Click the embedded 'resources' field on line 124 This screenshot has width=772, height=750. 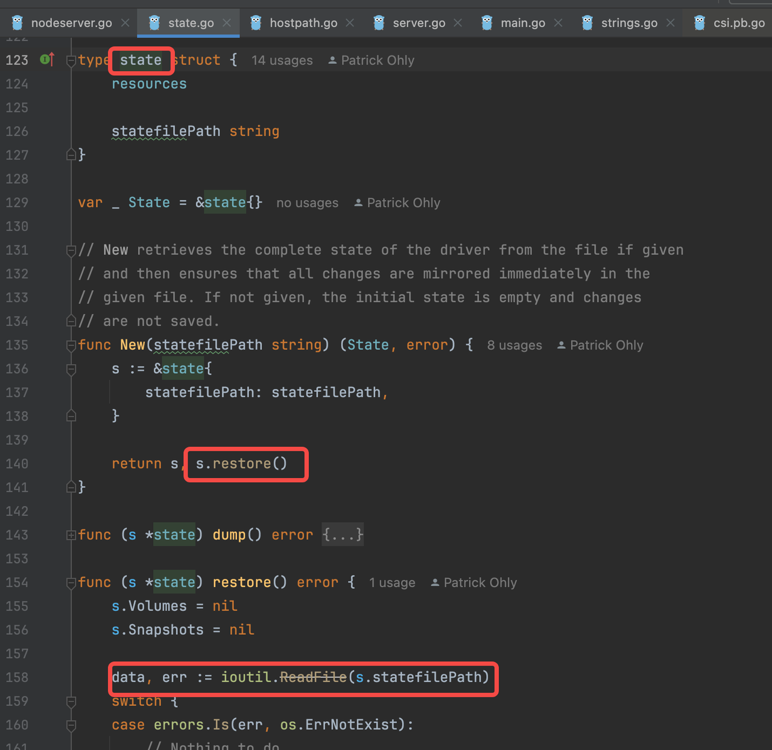pos(149,84)
